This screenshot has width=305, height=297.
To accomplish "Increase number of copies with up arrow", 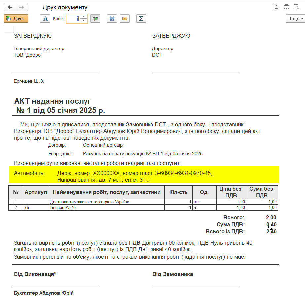I will (x=84, y=16).
